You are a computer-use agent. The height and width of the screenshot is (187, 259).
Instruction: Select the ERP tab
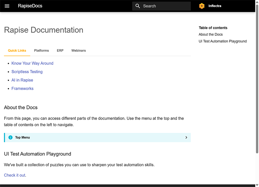tap(60, 51)
